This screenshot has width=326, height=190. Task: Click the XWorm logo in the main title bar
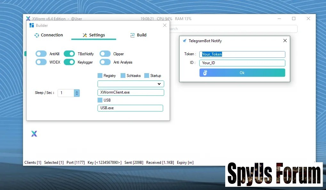point(28,19)
